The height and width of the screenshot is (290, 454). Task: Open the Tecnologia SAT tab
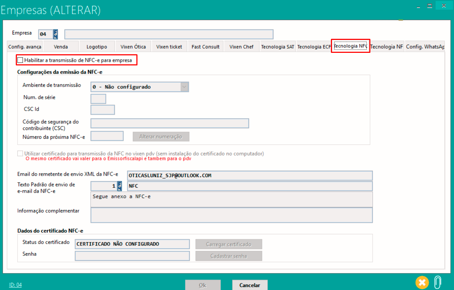pos(277,47)
